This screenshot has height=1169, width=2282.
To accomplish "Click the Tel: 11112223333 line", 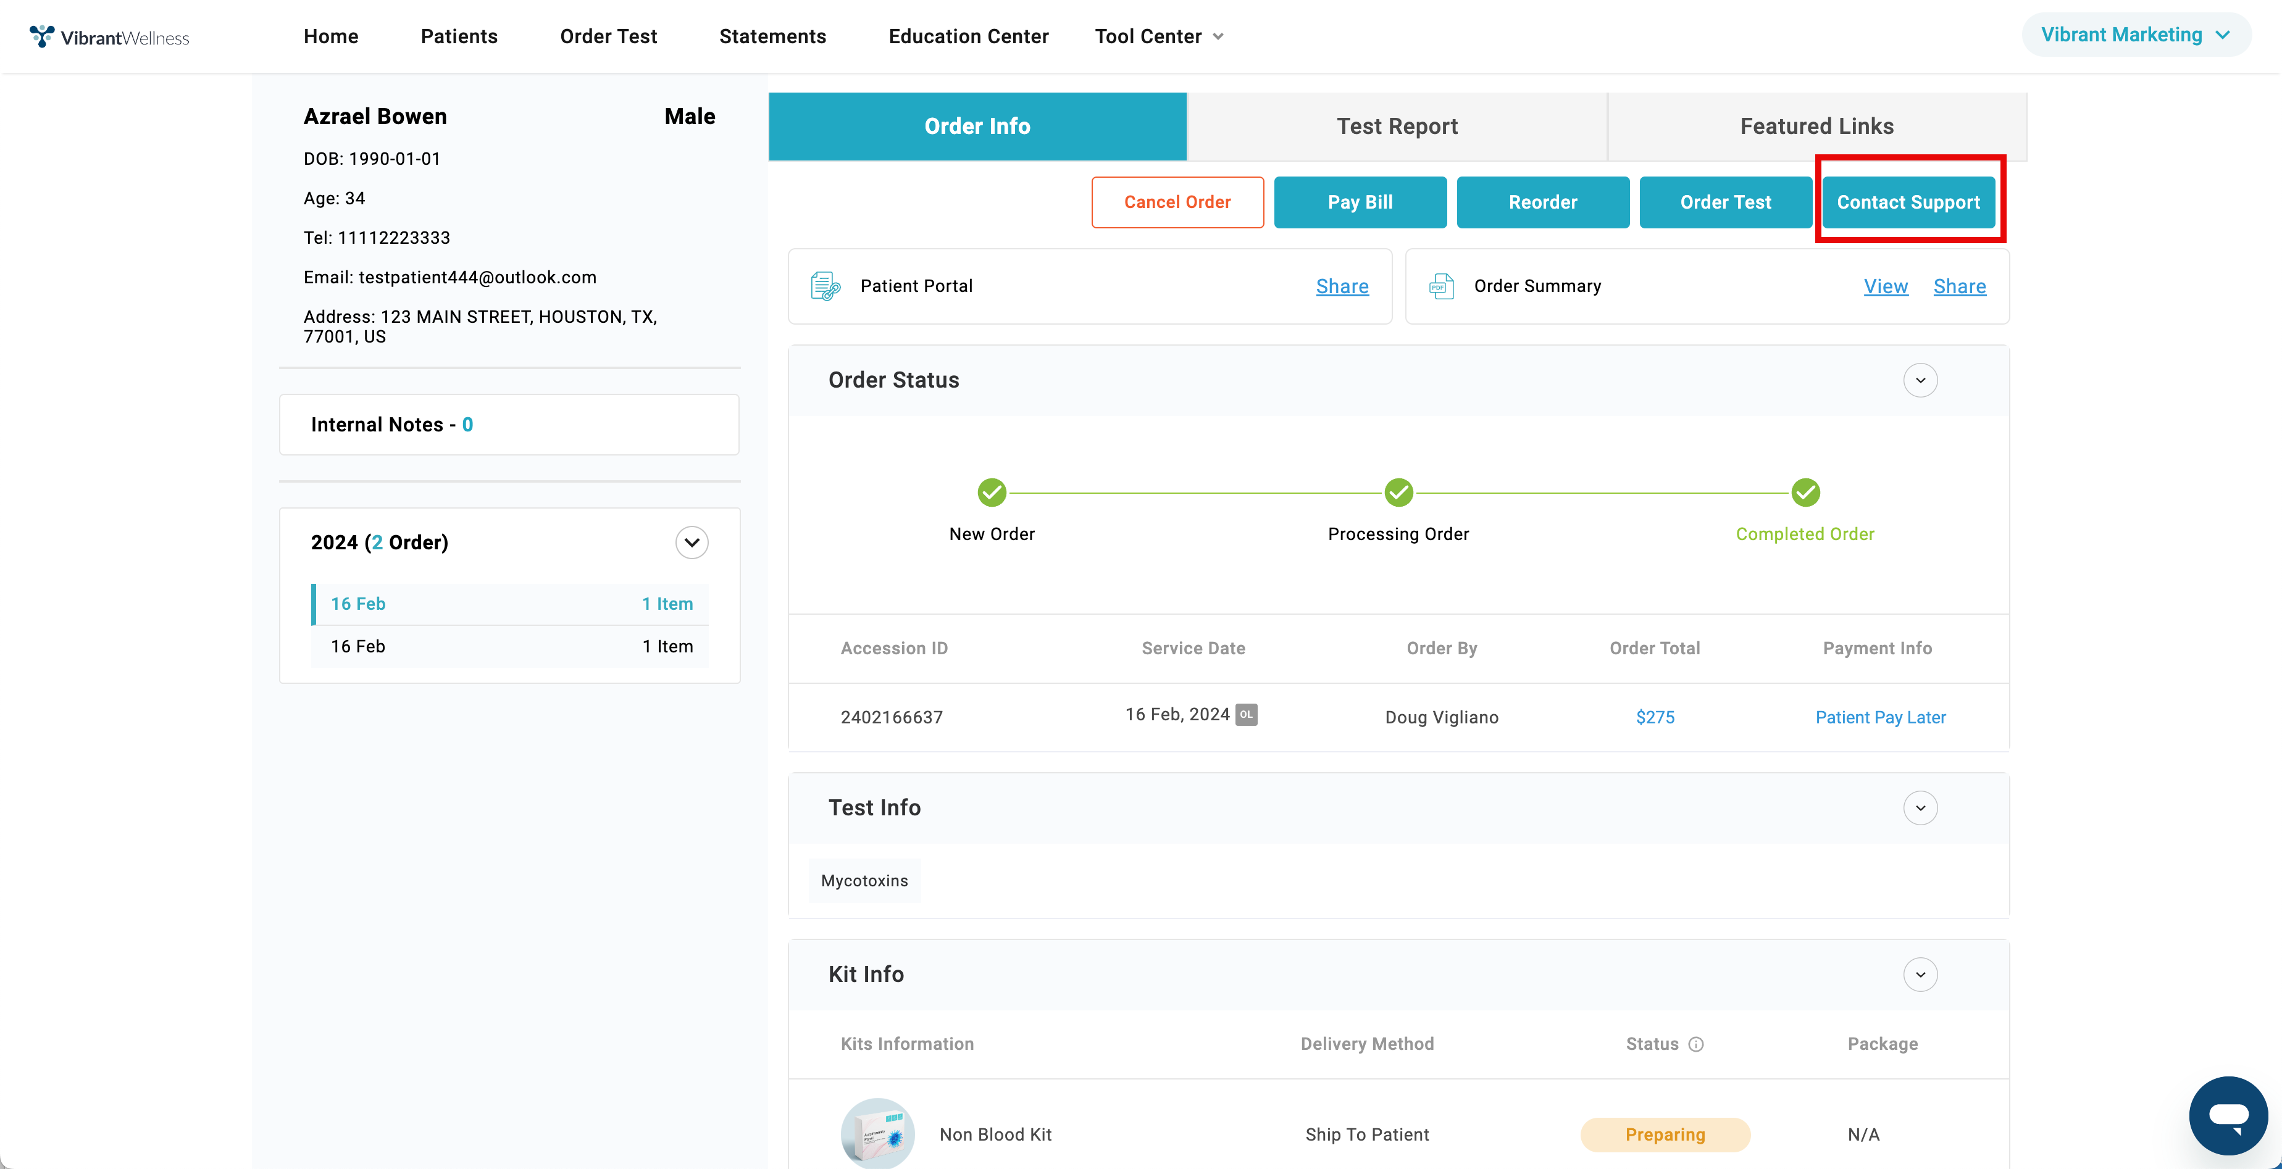I will pos(377,238).
